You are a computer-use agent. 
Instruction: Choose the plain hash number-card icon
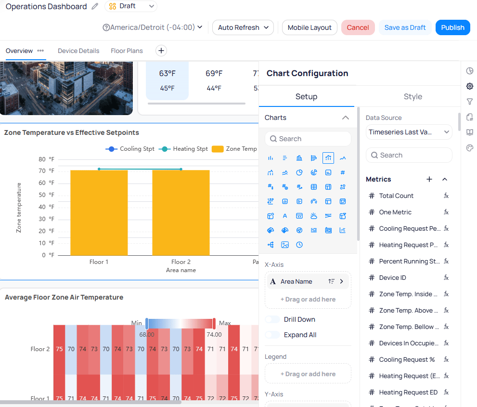[343, 172]
